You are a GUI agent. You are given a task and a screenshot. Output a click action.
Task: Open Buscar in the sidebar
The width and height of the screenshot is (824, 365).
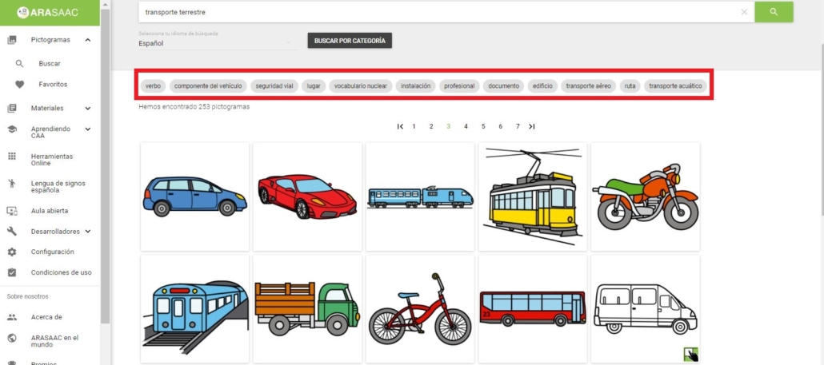[50, 63]
